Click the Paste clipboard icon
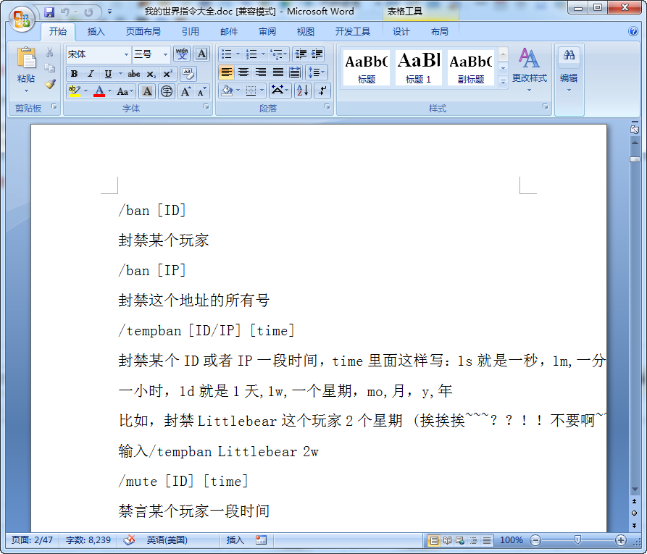Screen dimensions: 647x554 (26, 58)
